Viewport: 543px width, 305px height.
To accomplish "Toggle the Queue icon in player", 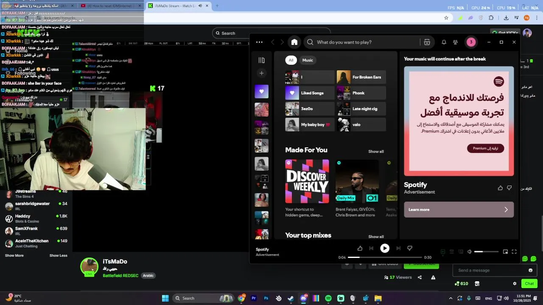I will pyautogui.click(x=452, y=252).
